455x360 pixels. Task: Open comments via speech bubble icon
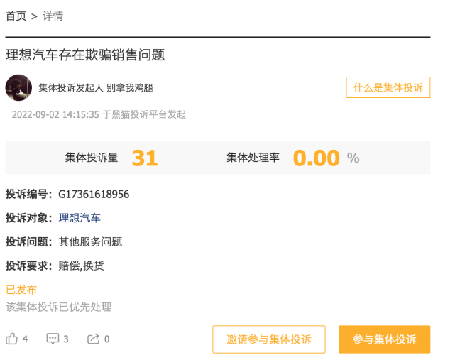point(53,339)
